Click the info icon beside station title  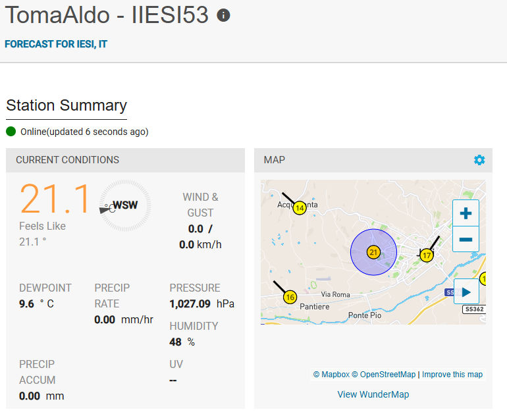tap(223, 16)
